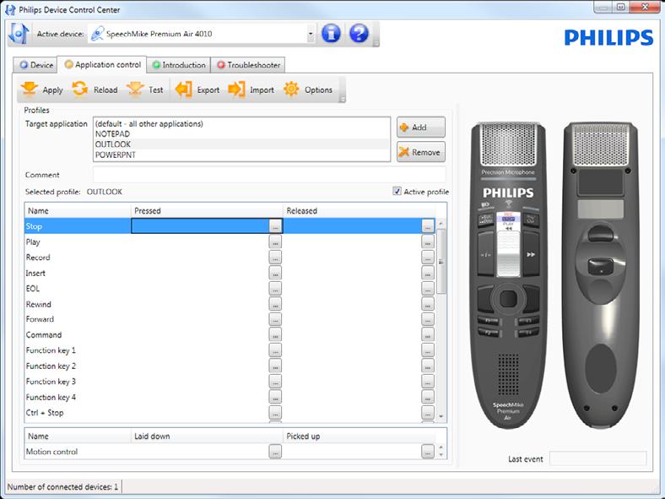
Task: Click the Pressed column header
Action: [x=207, y=210]
